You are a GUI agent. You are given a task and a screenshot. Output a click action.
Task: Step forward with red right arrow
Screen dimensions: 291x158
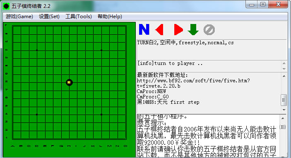178,29
